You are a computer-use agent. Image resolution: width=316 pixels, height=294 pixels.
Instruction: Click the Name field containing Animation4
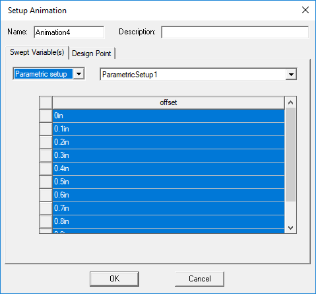(x=69, y=32)
